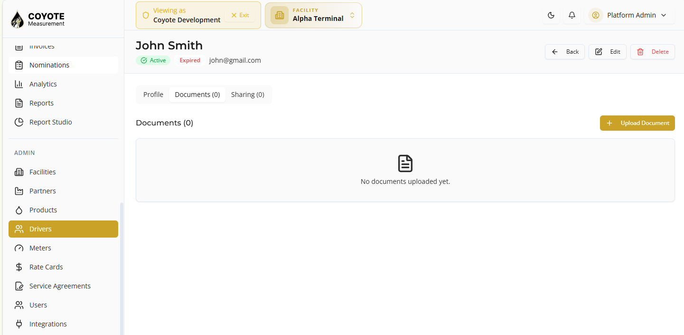684x335 pixels.
Task: Click the Facilities building icon in sidebar
Action: tap(19, 172)
